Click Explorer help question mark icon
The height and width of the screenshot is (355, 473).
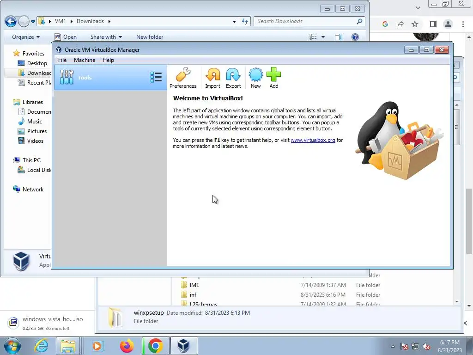(355, 37)
